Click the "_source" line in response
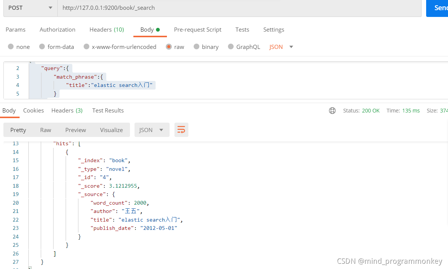This screenshot has width=448, height=269. coord(96,194)
